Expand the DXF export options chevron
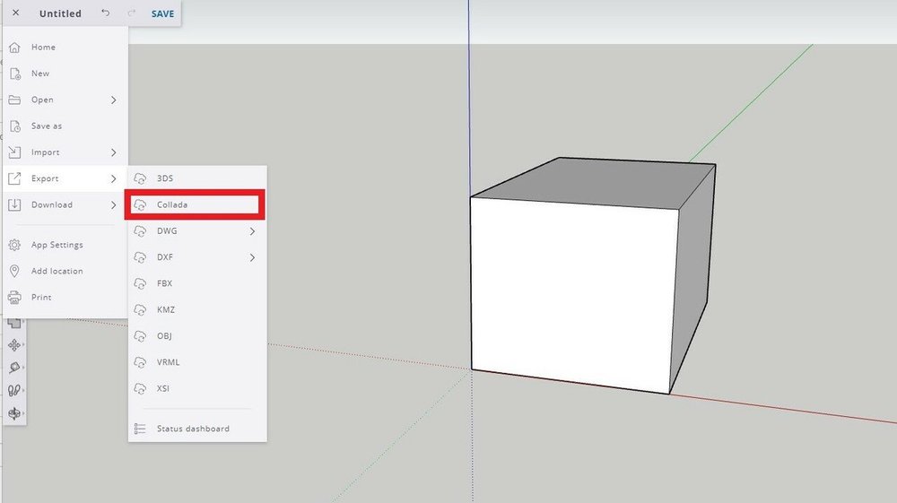 (x=252, y=257)
